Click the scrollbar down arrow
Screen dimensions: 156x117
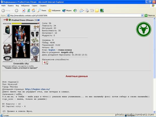click(154, 112)
